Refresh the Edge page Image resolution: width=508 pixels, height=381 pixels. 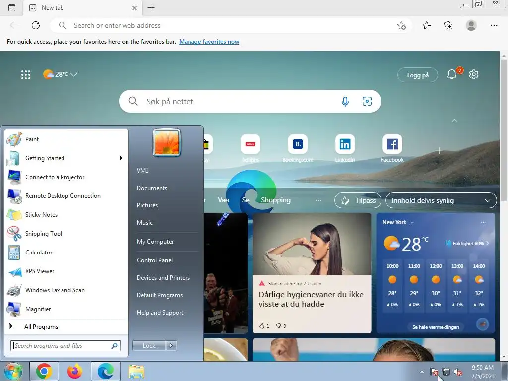point(36,25)
